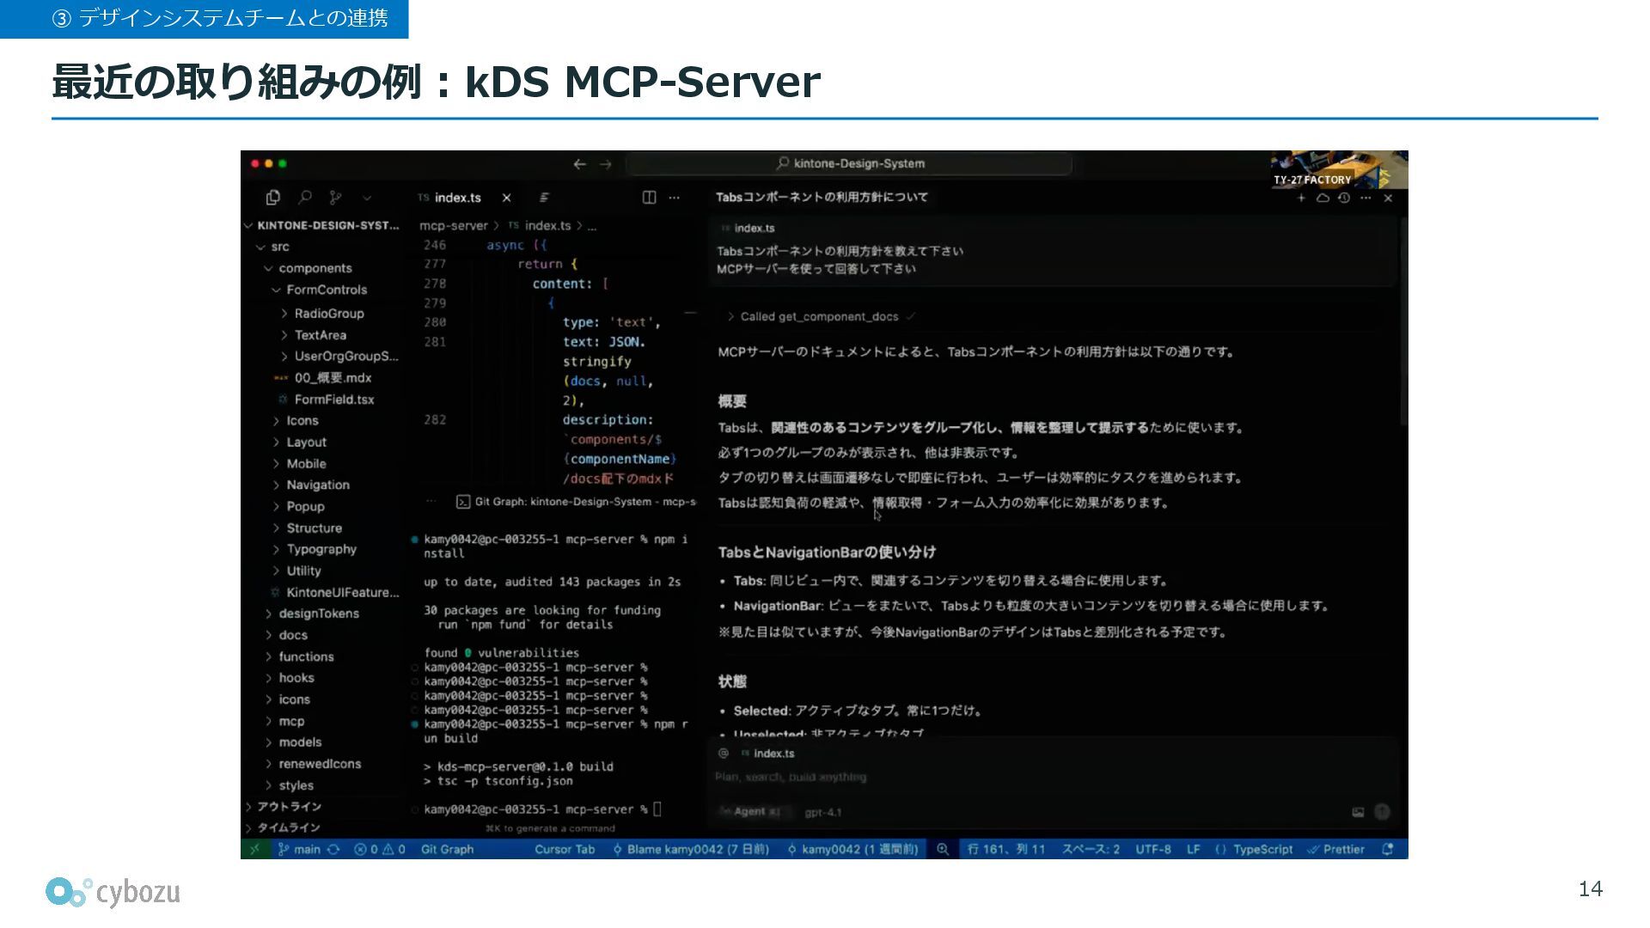Image resolution: width=1650 pixels, height=928 pixels.
Task: Send the chat message with round button
Action: coord(1382,812)
